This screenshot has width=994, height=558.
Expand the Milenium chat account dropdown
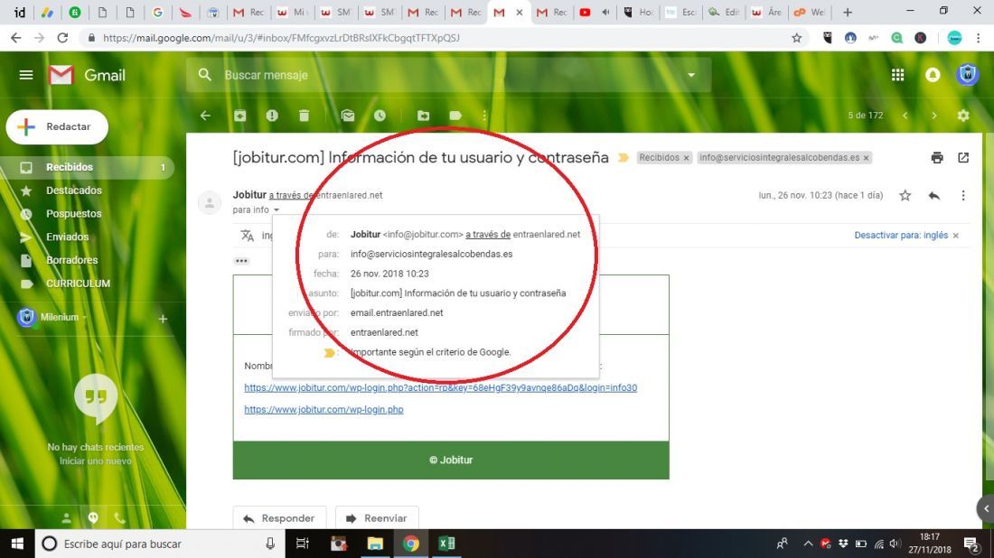tap(84, 317)
